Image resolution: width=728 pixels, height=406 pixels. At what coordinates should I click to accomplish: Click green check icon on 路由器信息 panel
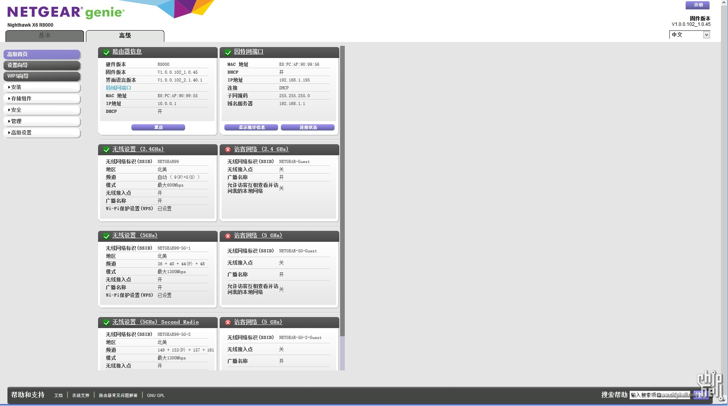106,52
